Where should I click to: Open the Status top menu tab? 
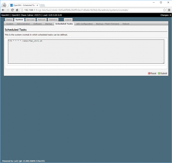click(9, 20)
